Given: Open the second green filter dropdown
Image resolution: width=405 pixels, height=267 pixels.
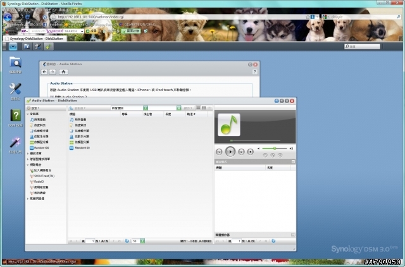Looking at the screenshot, I should 178,108.
